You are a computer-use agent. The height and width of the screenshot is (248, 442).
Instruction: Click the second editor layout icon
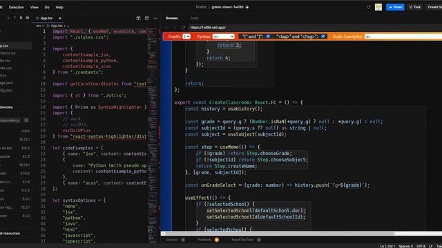point(147,19)
